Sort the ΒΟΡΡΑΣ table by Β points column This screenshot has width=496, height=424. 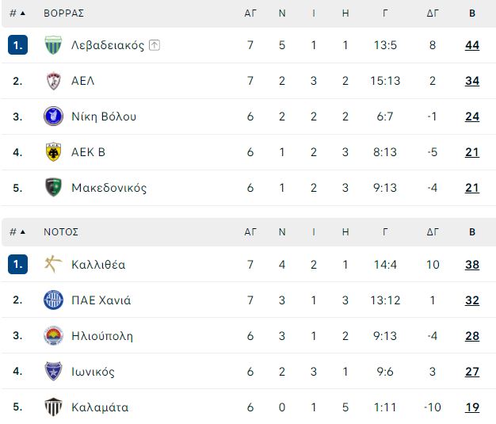472,13
